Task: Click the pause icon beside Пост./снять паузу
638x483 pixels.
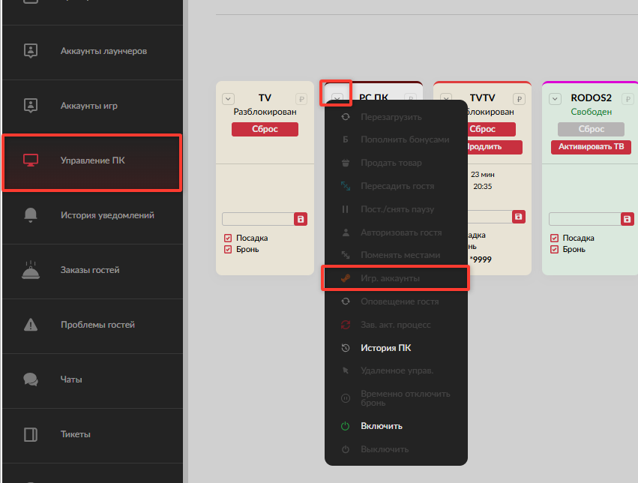Action: pos(345,209)
